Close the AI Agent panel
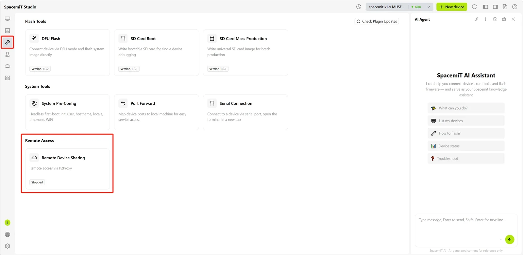Viewport: 523px width, 255px height. coord(514,19)
